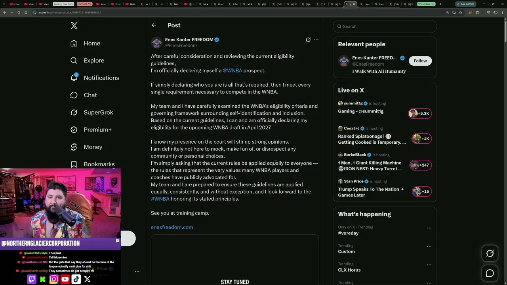Open the #voreday trending topic

[348, 233]
